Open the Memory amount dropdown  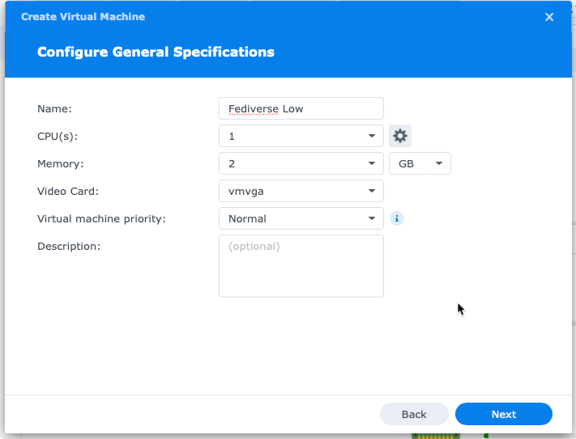pos(301,163)
